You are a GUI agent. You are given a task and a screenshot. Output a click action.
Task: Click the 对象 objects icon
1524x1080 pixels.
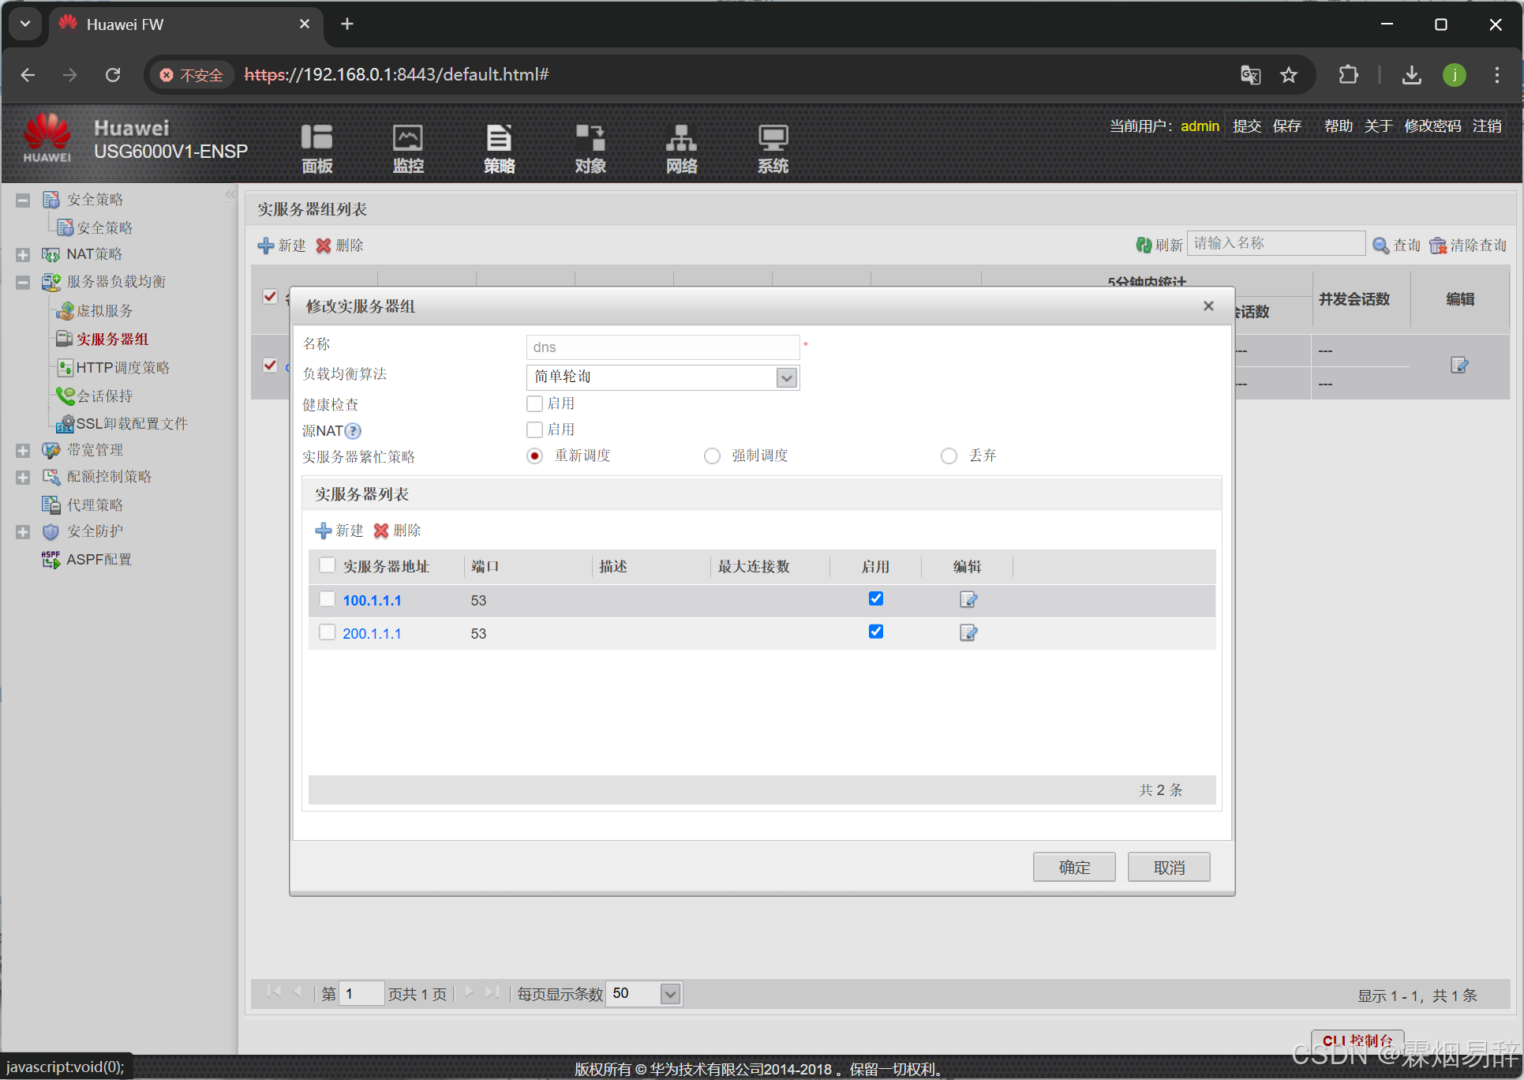tap(590, 147)
